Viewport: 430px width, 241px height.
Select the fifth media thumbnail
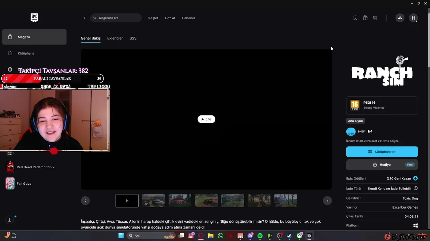233,200
